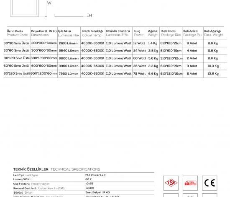Click the TSE certification logo
Image resolution: width=230 pixels, height=197 pixels.
click(171, 183)
